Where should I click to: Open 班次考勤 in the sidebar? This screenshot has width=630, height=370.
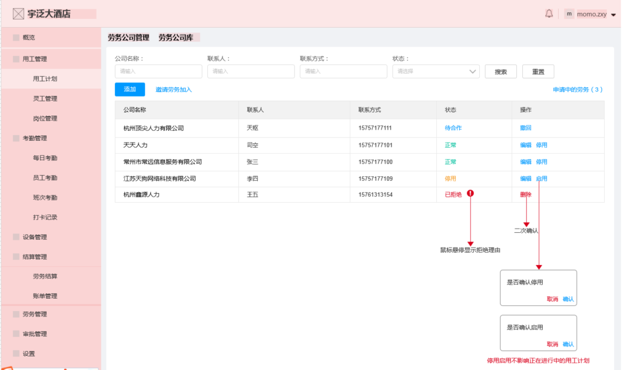pos(45,197)
